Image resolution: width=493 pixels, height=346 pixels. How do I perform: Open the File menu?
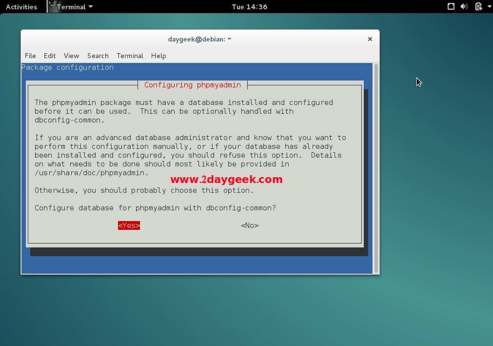pos(30,56)
